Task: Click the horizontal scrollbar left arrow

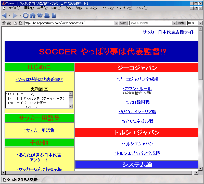Action: point(3,173)
